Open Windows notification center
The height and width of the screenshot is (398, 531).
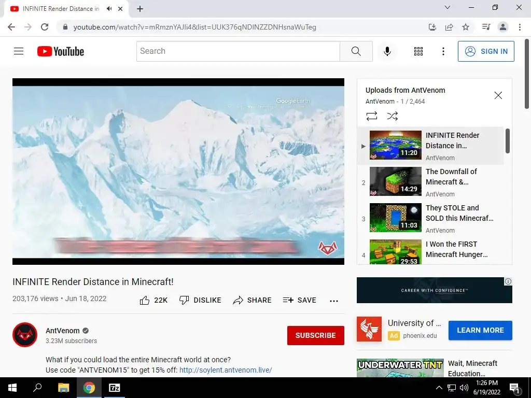pyautogui.click(x=515, y=388)
